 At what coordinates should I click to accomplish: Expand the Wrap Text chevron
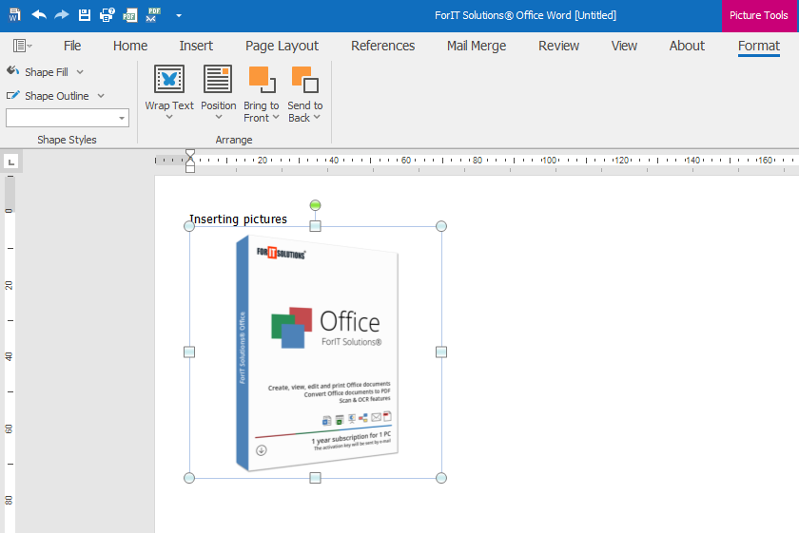pos(169,117)
